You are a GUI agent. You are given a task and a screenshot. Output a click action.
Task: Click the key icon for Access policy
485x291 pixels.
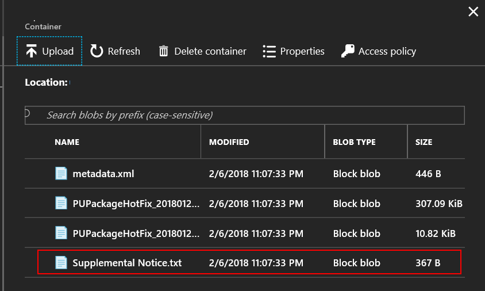[348, 51]
